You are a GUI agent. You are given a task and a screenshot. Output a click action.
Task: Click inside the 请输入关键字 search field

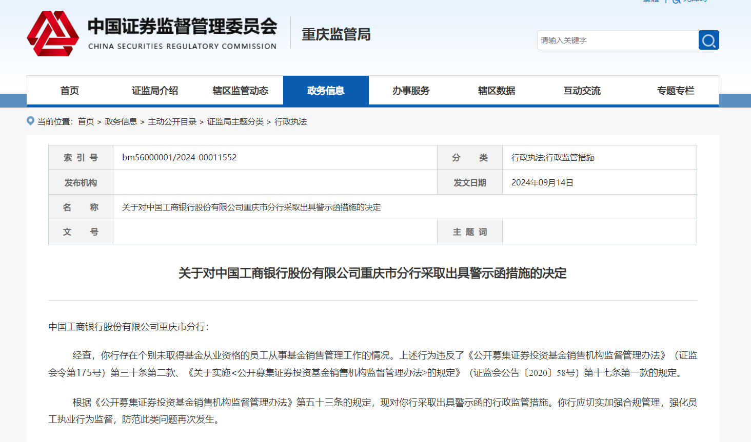pos(605,40)
